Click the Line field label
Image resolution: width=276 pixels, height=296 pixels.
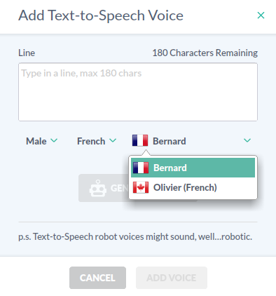(27, 53)
